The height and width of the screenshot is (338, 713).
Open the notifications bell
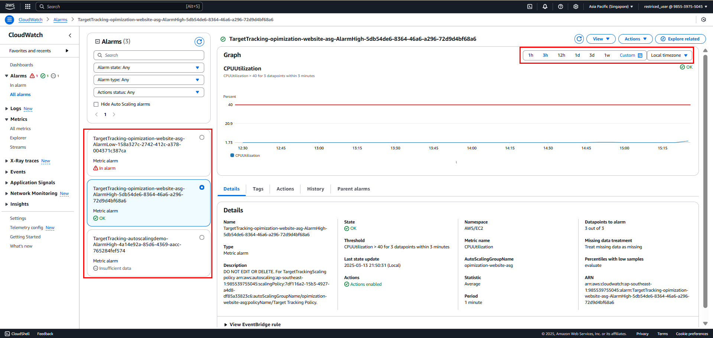pyautogui.click(x=545, y=6)
